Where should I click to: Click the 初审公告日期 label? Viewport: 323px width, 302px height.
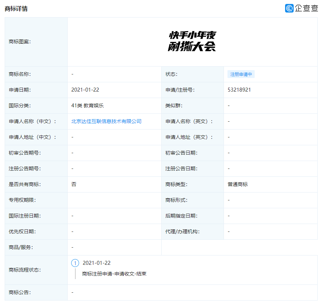[181, 153]
